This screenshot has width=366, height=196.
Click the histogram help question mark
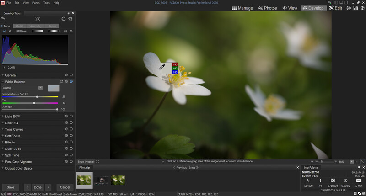click(x=65, y=31)
